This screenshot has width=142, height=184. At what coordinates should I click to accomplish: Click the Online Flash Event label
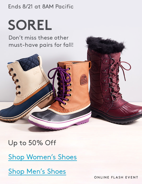click(116, 177)
